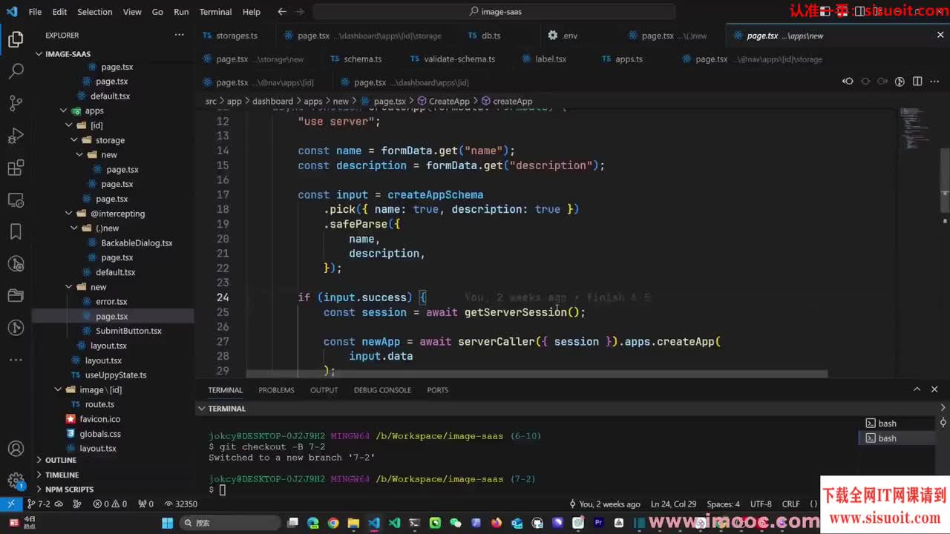Image resolution: width=950 pixels, height=534 pixels.
Task: Show additional views in activity bar
Action: (16, 360)
